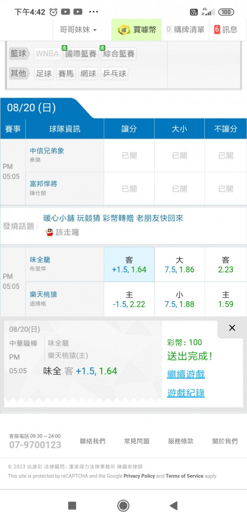Tap the Android back triangle
This screenshot has width=247, height=522.
pyautogui.click(x=174, y=506)
